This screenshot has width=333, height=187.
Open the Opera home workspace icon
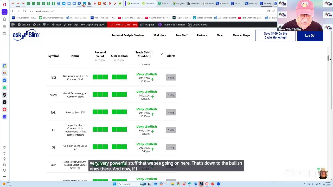click(4, 12)
